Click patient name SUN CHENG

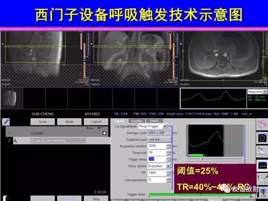coord(43,114)
